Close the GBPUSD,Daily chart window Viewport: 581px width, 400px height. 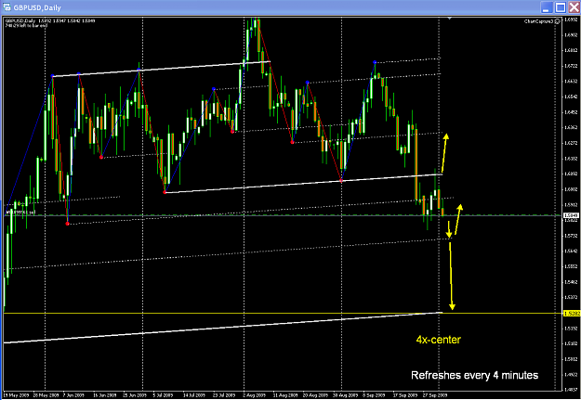[x=574, y=7]
